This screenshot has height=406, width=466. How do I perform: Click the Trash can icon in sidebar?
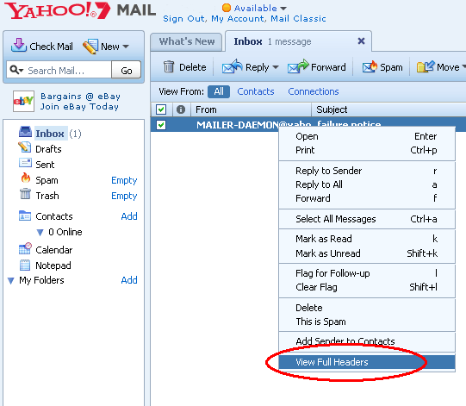point(25,194)
